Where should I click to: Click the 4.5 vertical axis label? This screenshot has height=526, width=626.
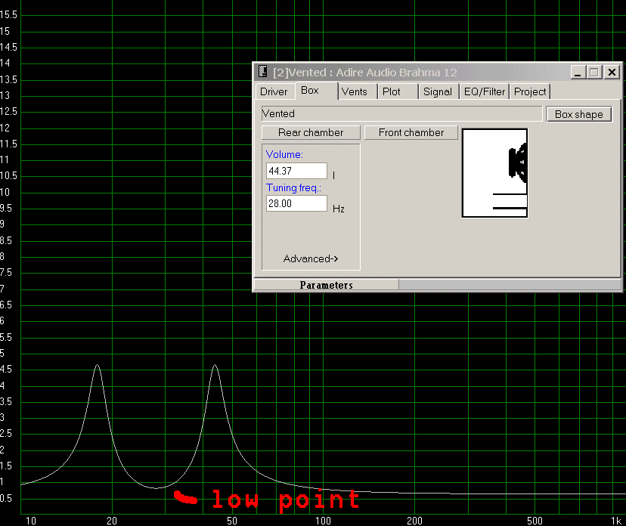(x=6, y=369)
